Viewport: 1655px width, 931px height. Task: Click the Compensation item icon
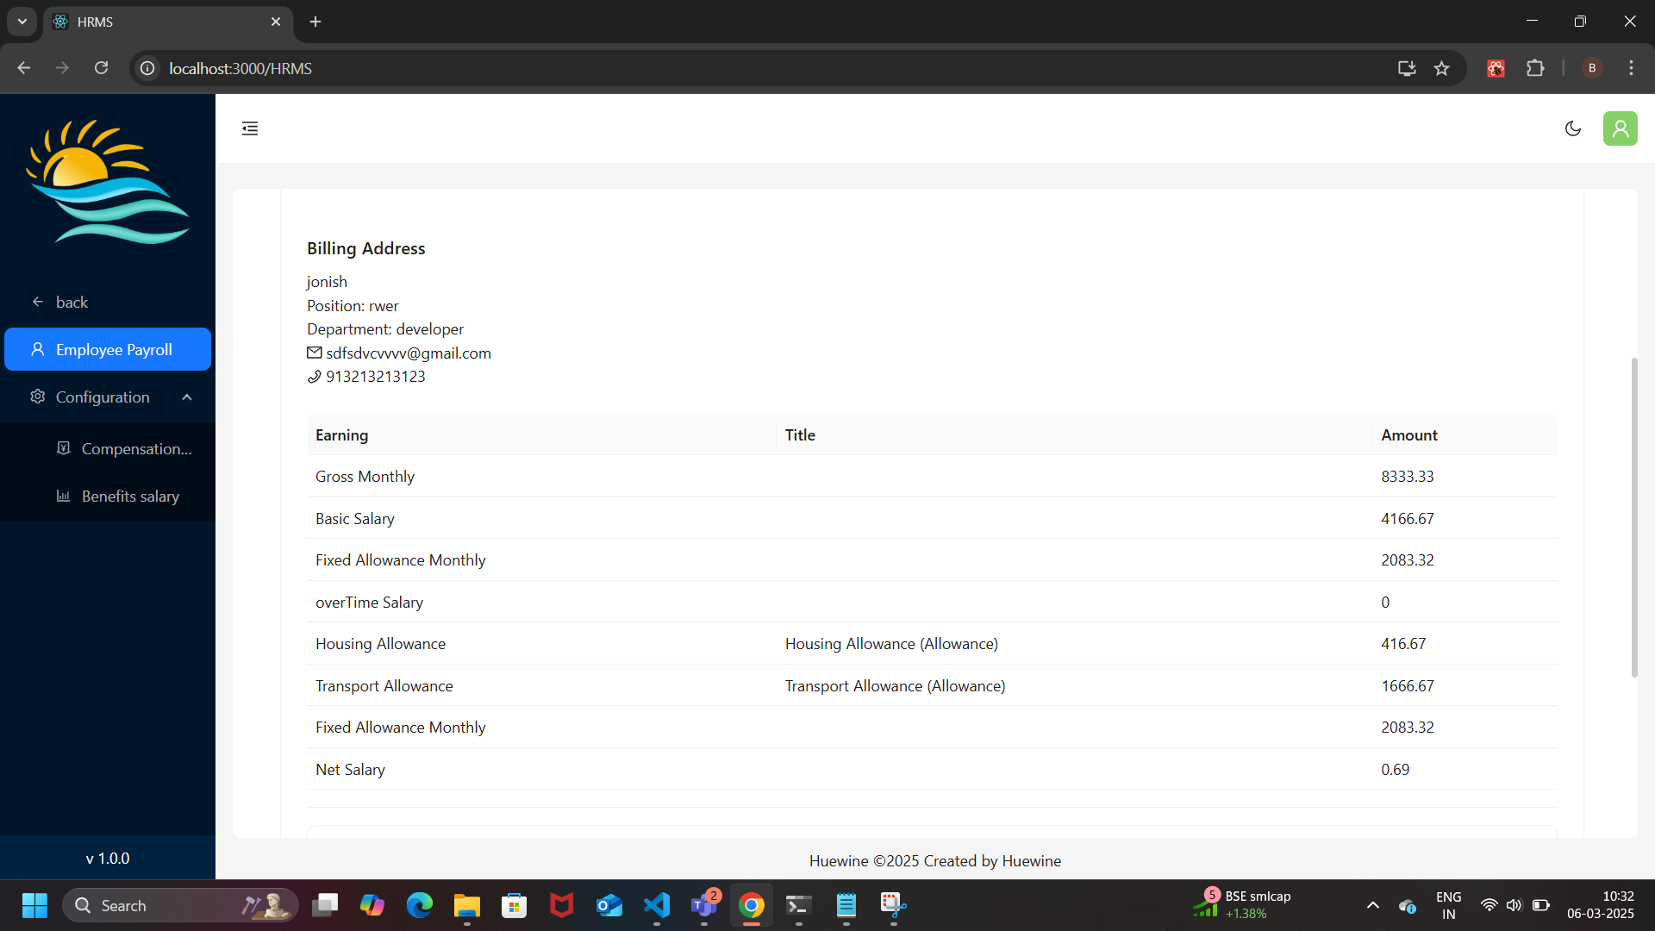pos(63,448)
